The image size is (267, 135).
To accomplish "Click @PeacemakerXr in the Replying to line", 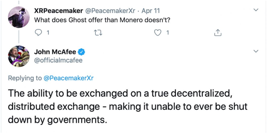I will (x=69, y=78).
